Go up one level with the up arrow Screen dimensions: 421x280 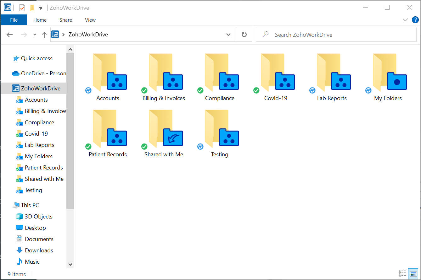tap(44, 35)
